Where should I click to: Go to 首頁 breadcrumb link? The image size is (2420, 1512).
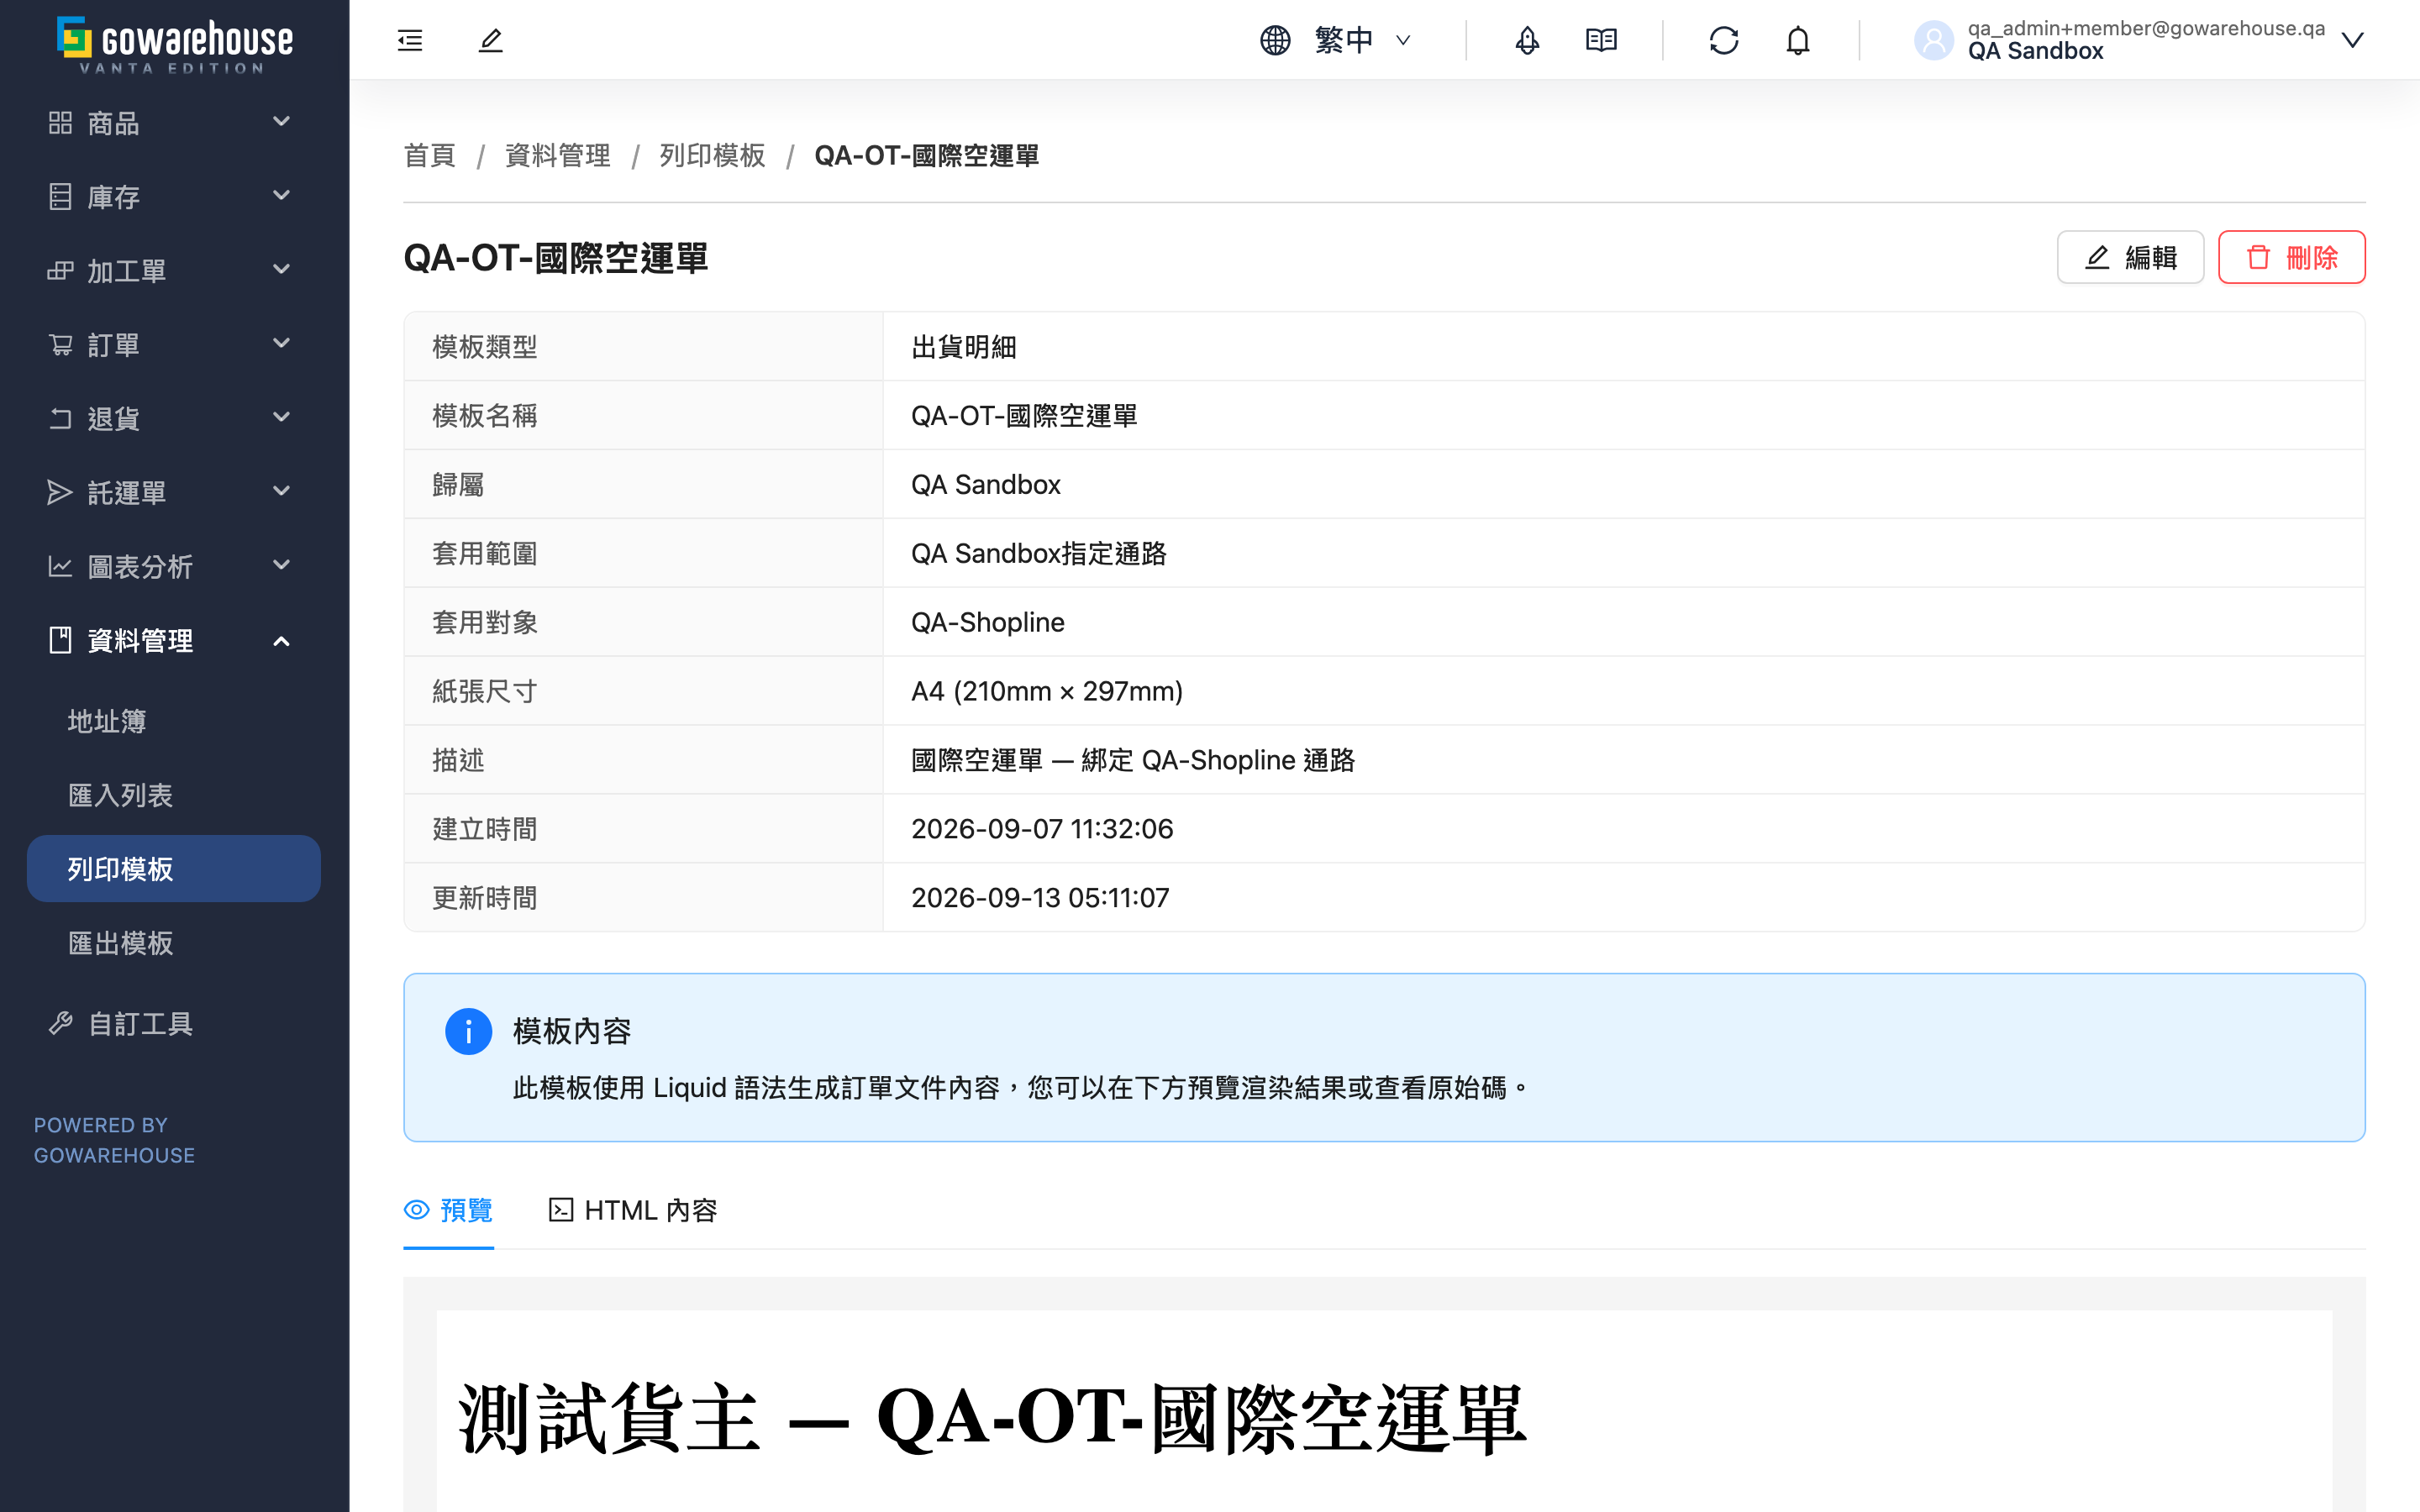[429, 156]
